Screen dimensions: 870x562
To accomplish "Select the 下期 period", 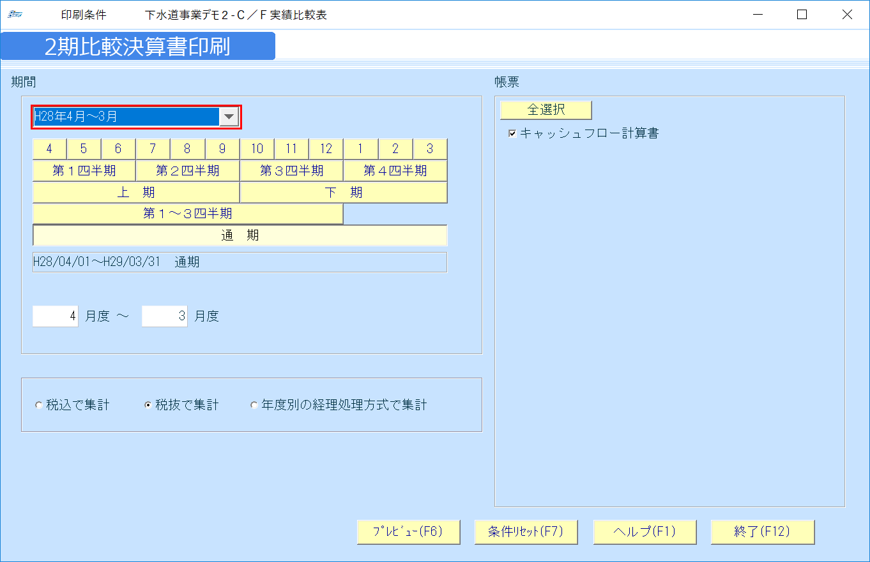I will [344, 191].
